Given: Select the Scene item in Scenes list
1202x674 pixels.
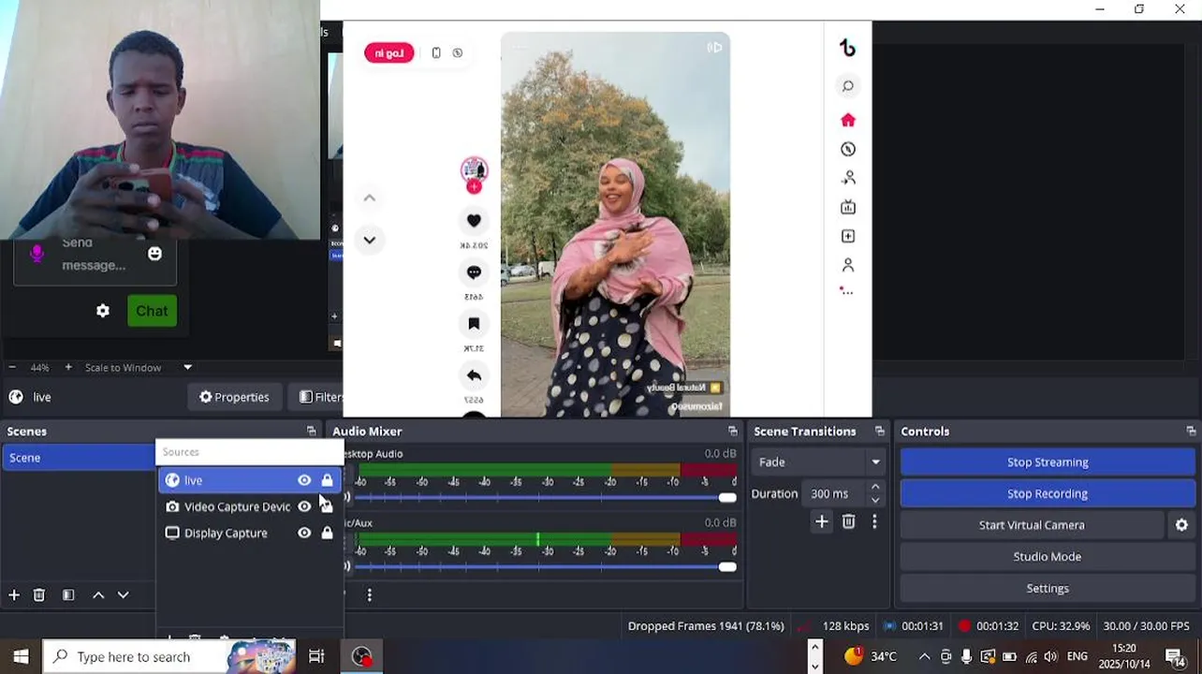Looking at the screenshot, I should coord(79,458).
